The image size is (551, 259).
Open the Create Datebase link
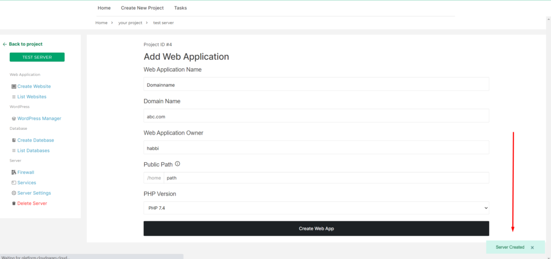point(36,140)
